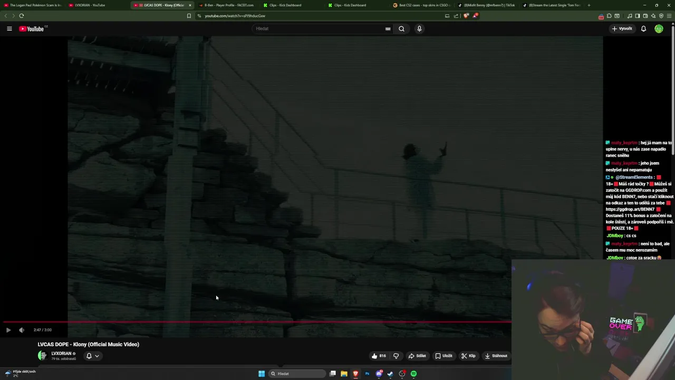Focus the YouTube Hledat search field
Image resolution: width=675 pixels, height=380 pixels.
(x=319, y=28)
